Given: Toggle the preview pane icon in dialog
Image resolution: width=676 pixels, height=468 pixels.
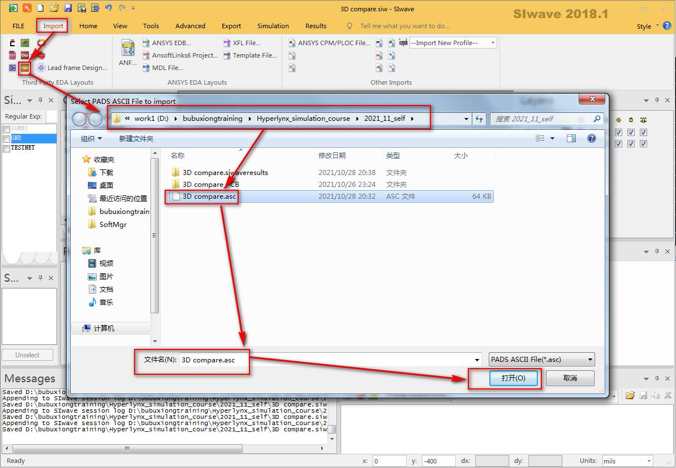Looking at the screenshot, I should click(571, 138).
